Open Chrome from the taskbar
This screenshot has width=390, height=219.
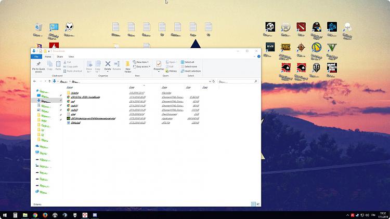(35, 215)
